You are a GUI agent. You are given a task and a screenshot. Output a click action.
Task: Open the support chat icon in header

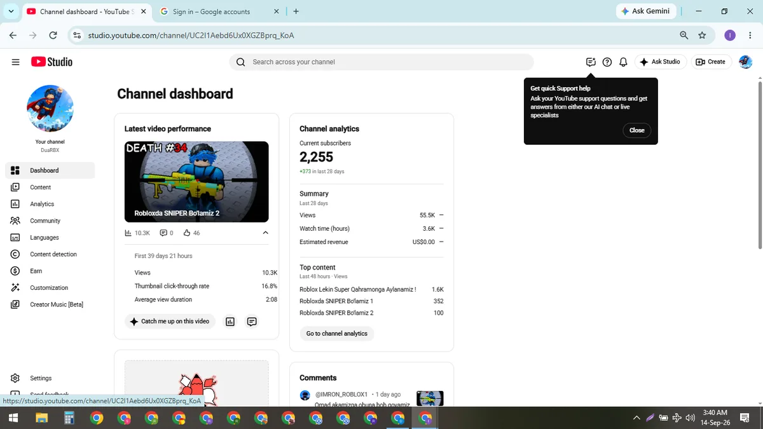[x=591, y=62]
